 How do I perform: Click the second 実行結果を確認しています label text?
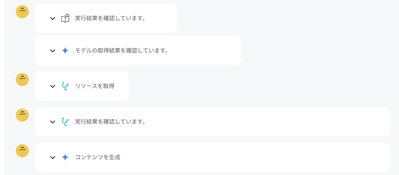pos(110,122)
